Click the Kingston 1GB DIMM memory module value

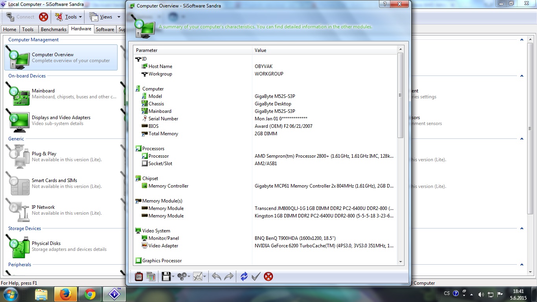(324, 216)
